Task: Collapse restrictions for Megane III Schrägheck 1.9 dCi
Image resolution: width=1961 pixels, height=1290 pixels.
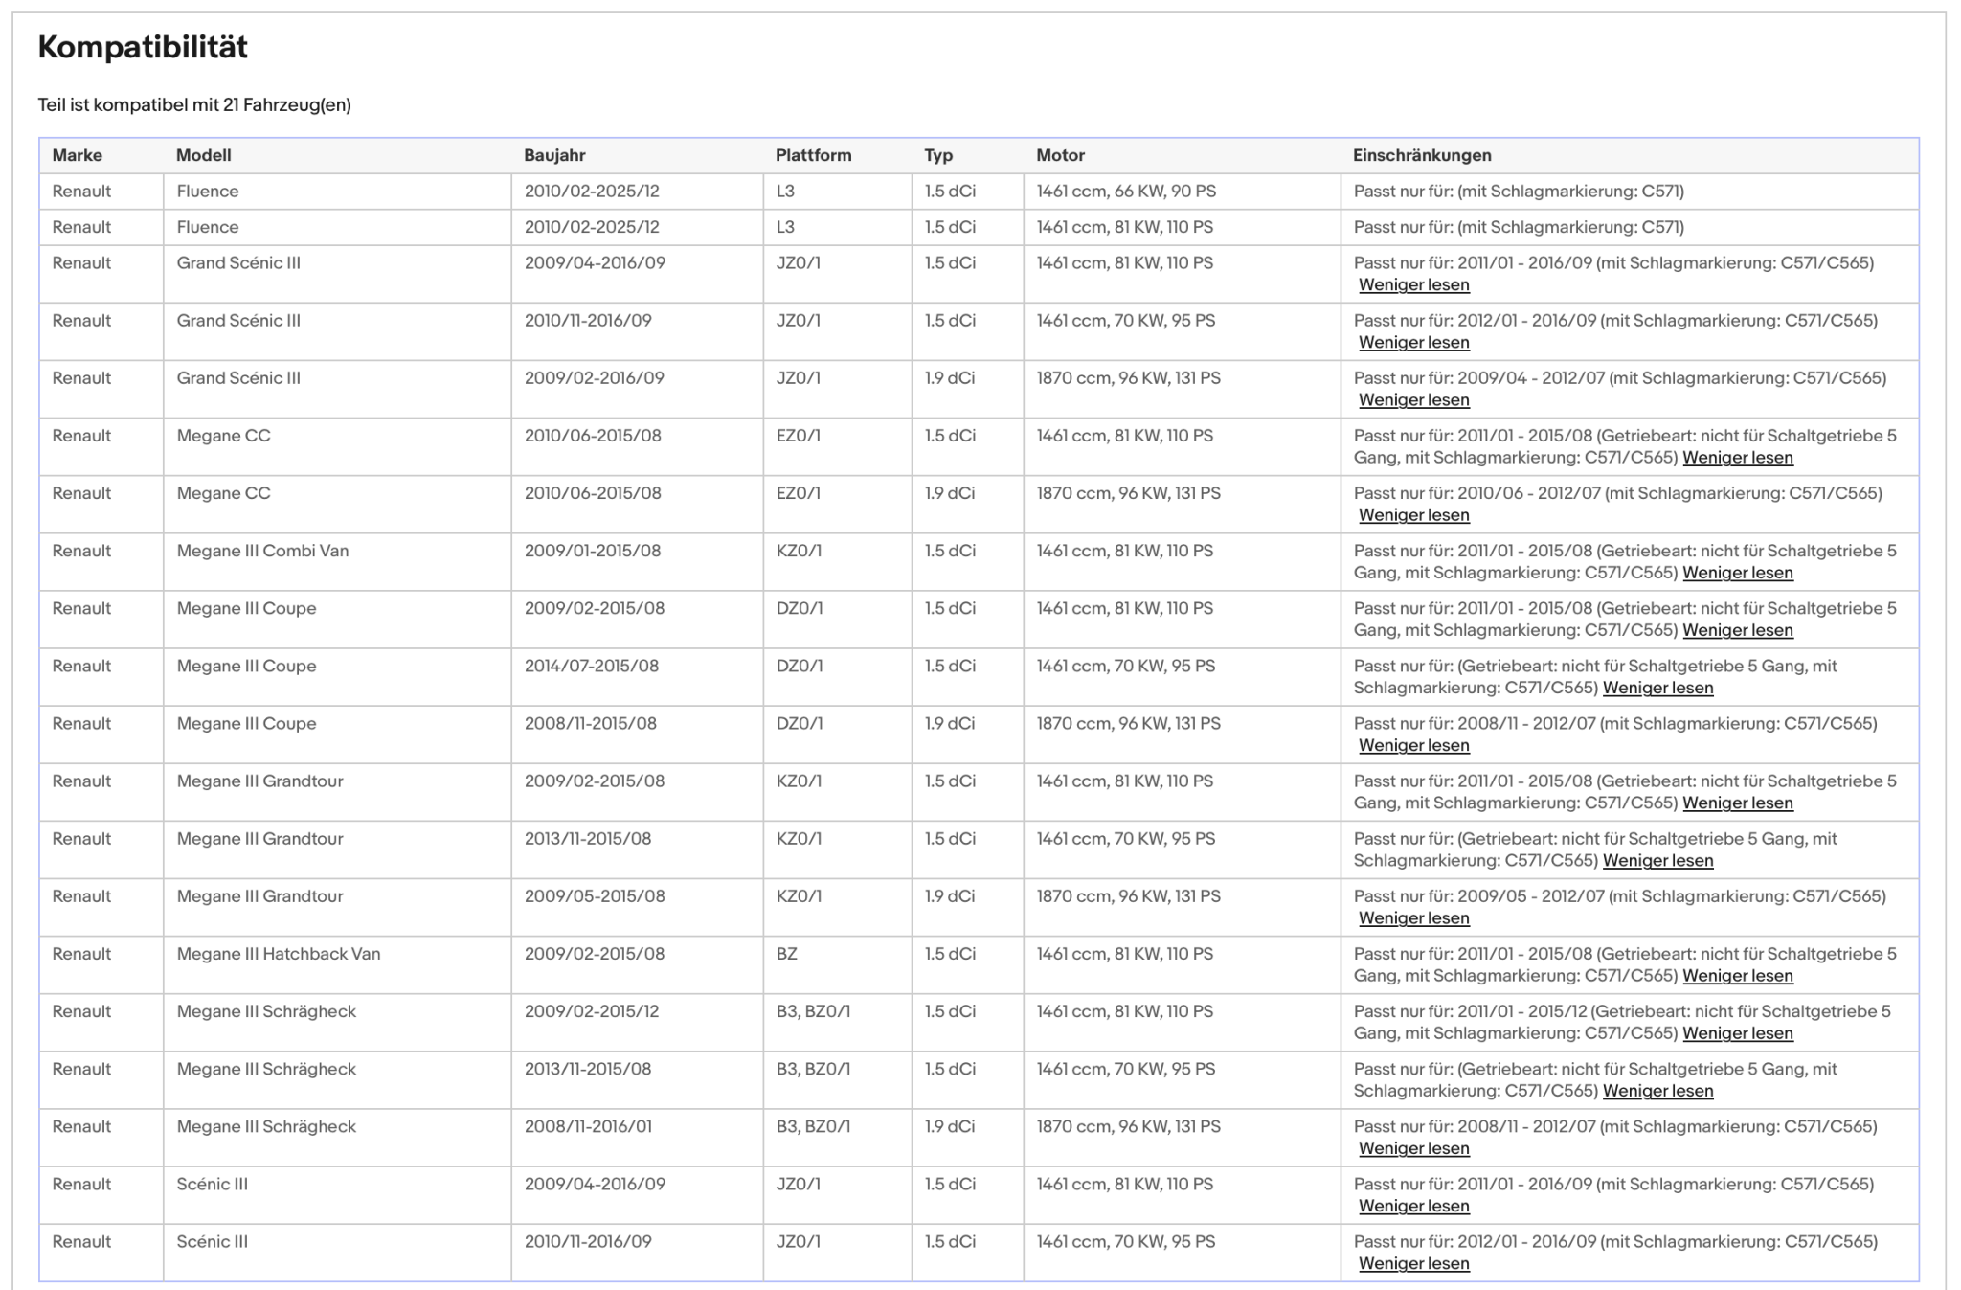Action: point(1413,1148)
